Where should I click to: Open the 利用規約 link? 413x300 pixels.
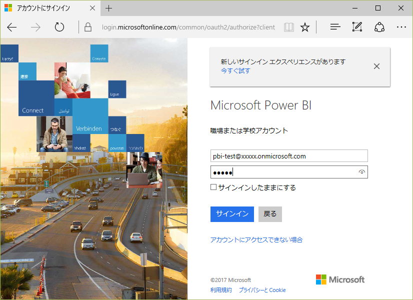tap(221, 290)
